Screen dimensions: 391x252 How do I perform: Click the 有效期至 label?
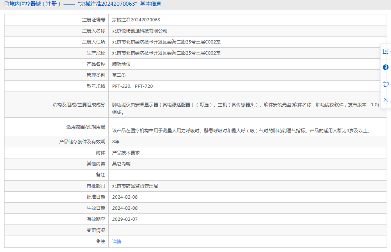[96, 219]
